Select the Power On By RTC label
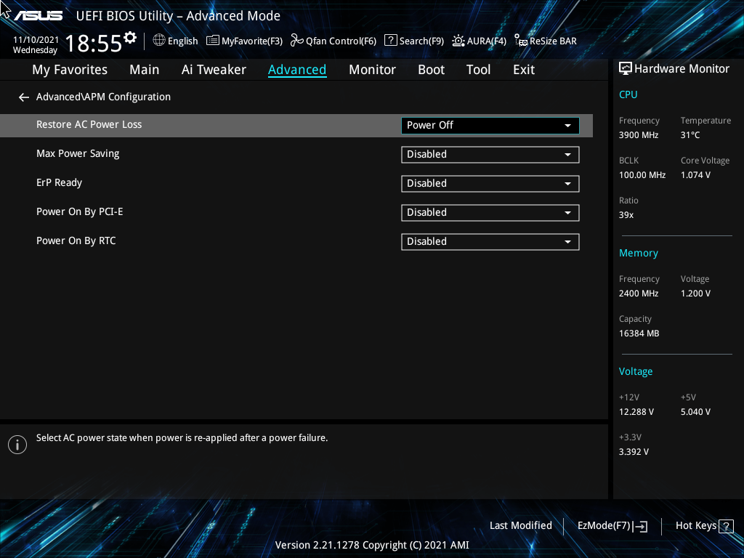The width and height of the screenshot is (744, 558). point(76,240)
